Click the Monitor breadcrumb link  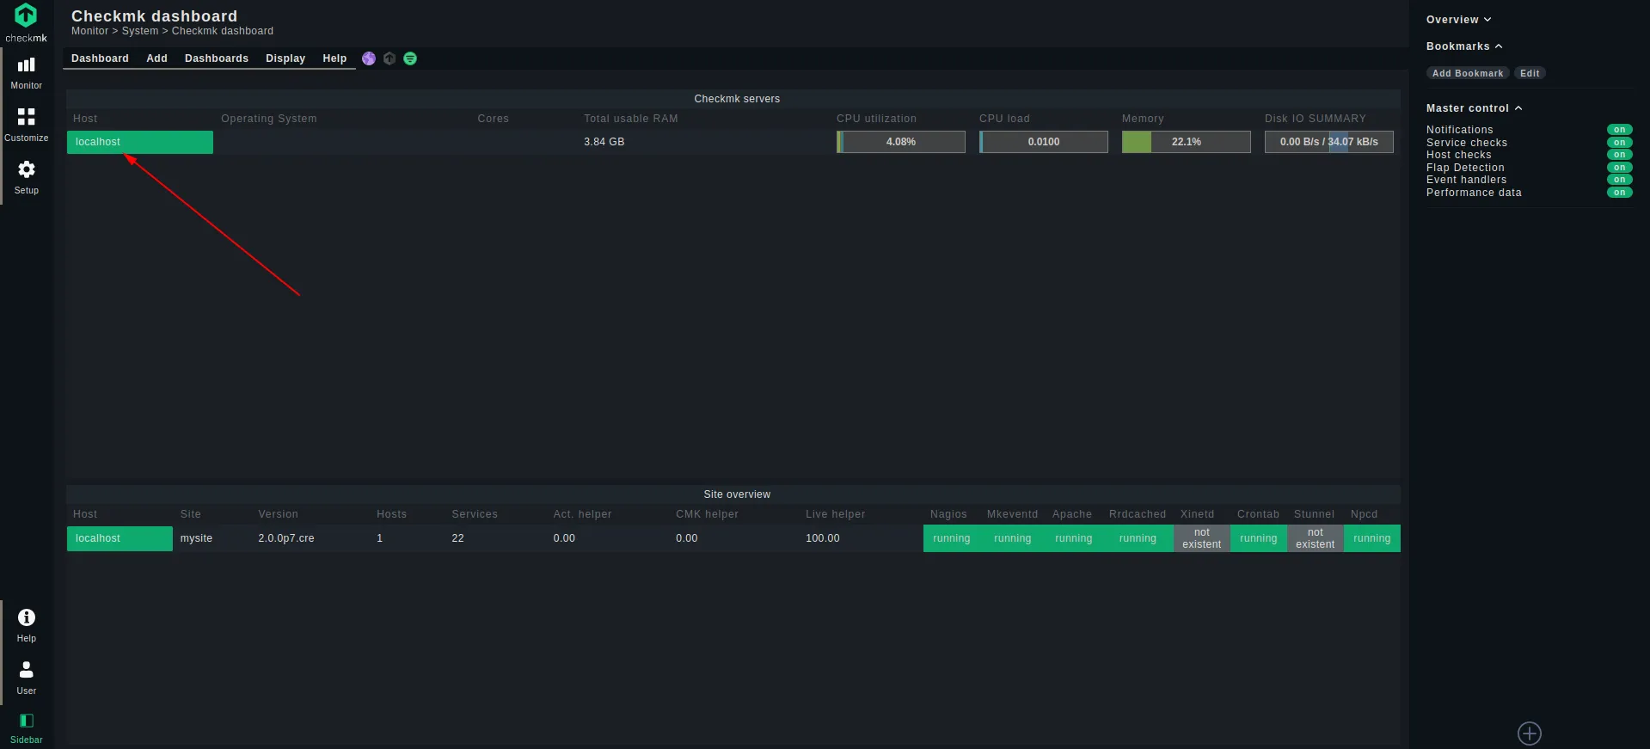click(x=89, y=31)
